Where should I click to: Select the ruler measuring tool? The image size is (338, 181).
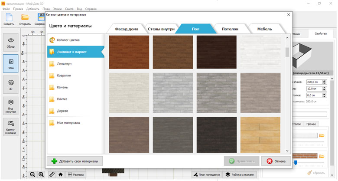pyautogui.click(x=52, y=174)
